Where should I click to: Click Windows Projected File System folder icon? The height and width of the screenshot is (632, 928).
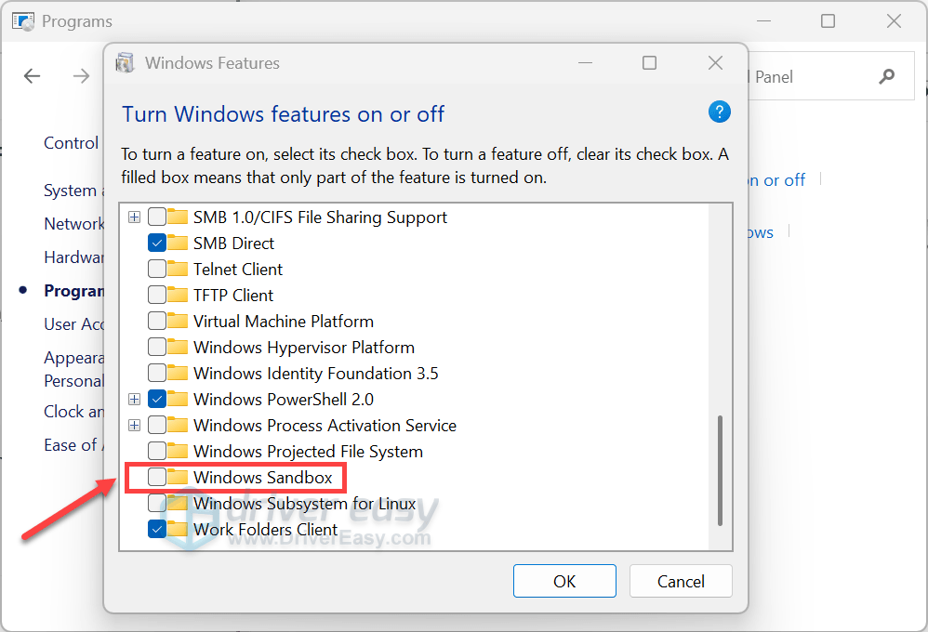[177, 451]
